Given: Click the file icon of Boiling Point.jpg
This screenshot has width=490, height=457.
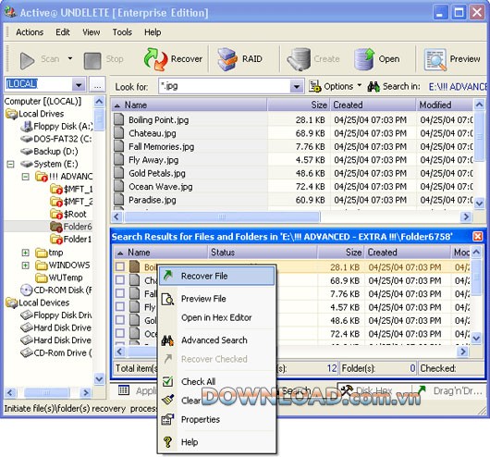Looking at the screenshot, I should [x=118, y=119].
